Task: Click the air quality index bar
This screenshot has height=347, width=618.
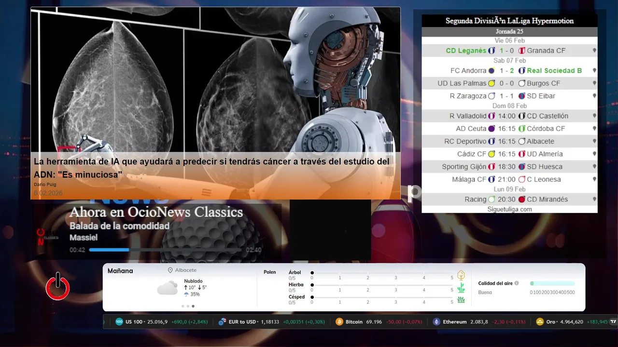Action: tap(552, 283)
